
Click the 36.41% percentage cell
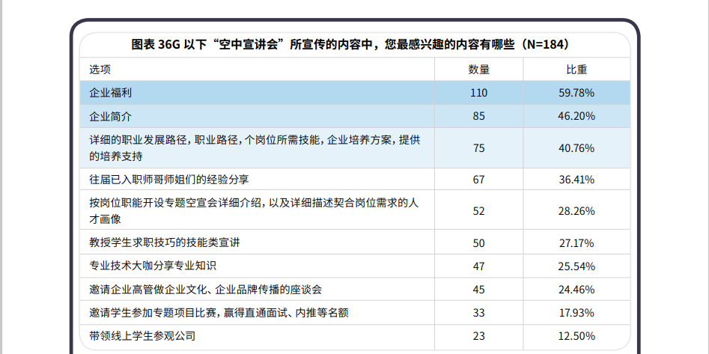pyautogui.click(x=576, y=180)
